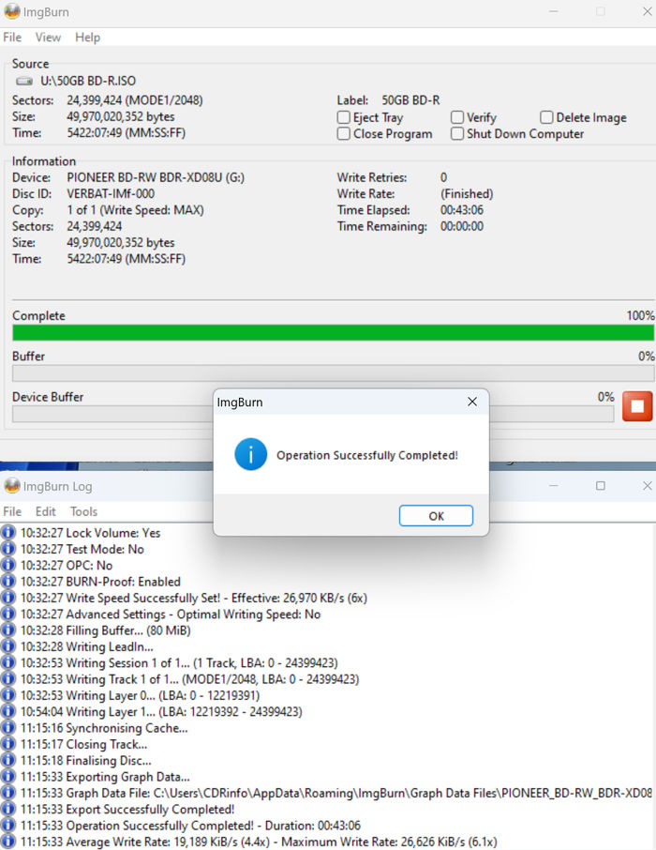Maximize the ImgBurn Log window
The height and width of the screenshot is (850, 656).
pyautogui.click(x=600, y=486)
